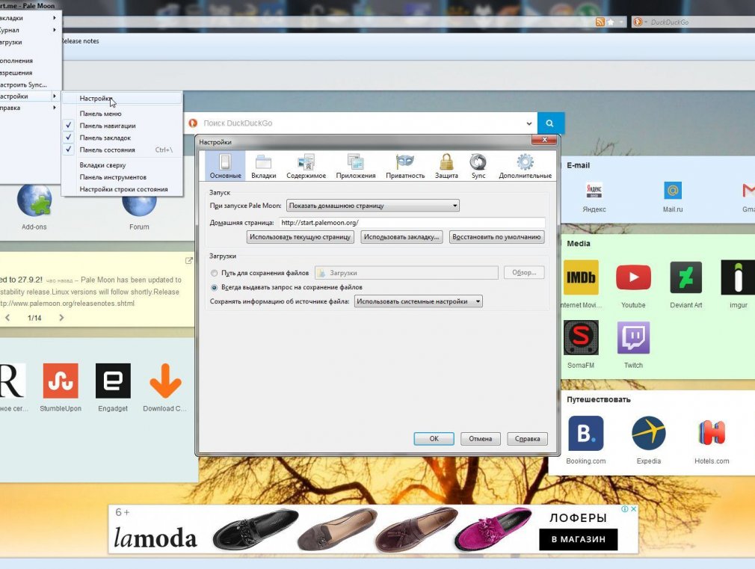Click Использовать текущую страницу button
The height and width of the screenshot is (569, 755).
tap(300, 237)
